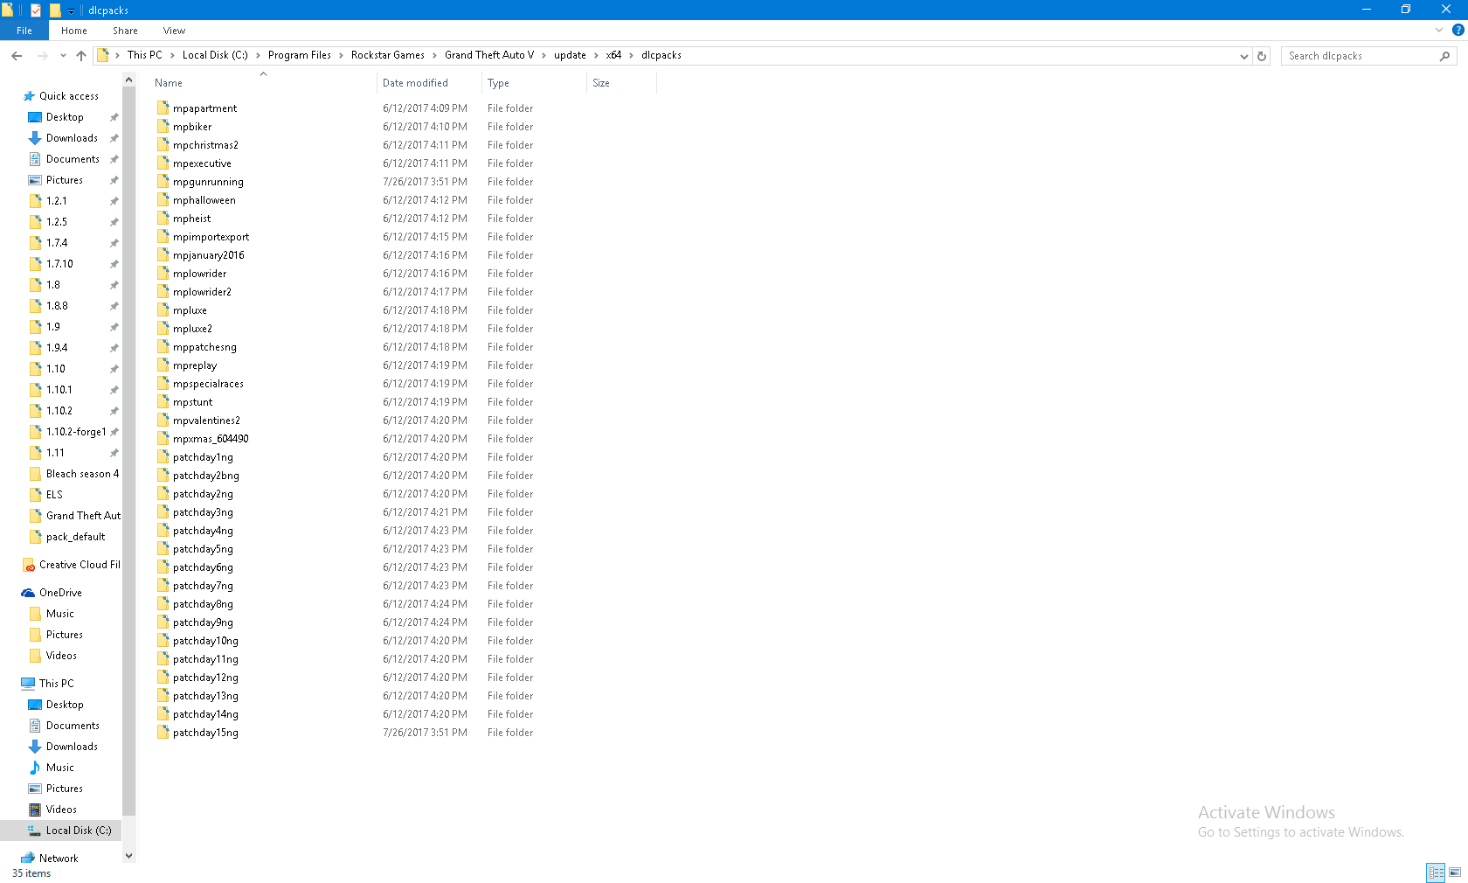
Task: Switch to Large icons view layout
Action: coord(1455,873)
